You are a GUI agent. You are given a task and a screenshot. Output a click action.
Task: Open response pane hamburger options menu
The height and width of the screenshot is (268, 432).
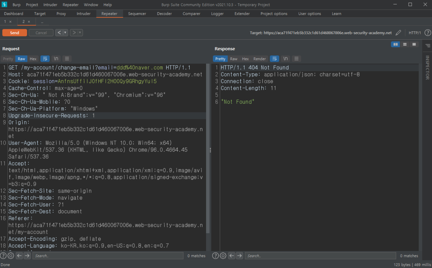(x=296, y=59)
